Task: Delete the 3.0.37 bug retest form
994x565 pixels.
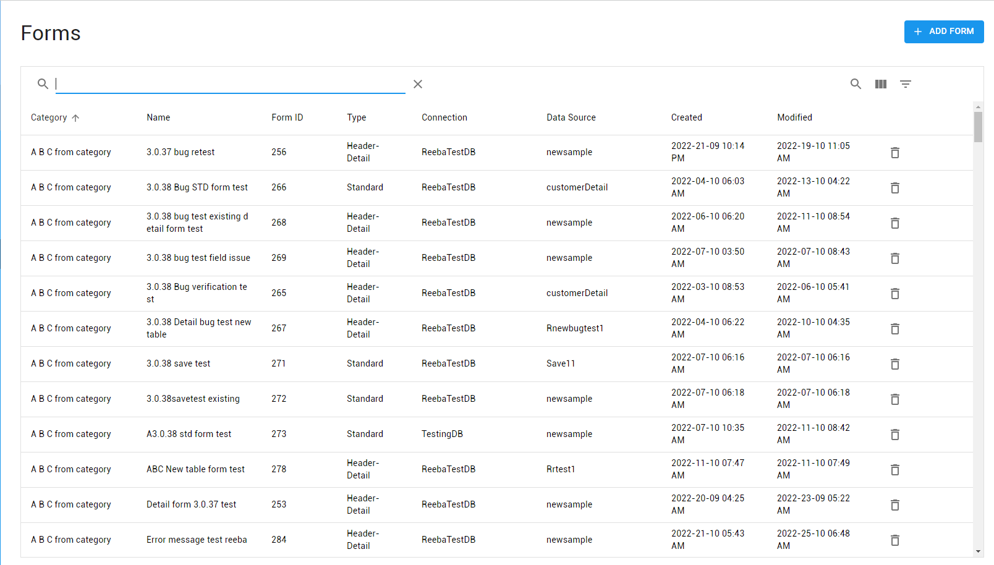Action: 894,153
